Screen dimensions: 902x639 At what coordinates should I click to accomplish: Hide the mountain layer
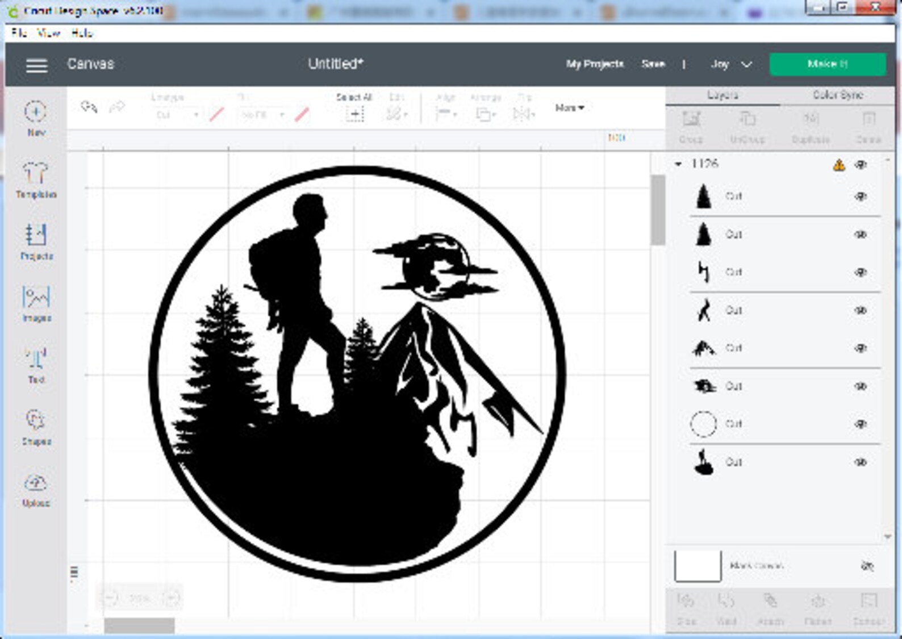click(x=861, y=349)
